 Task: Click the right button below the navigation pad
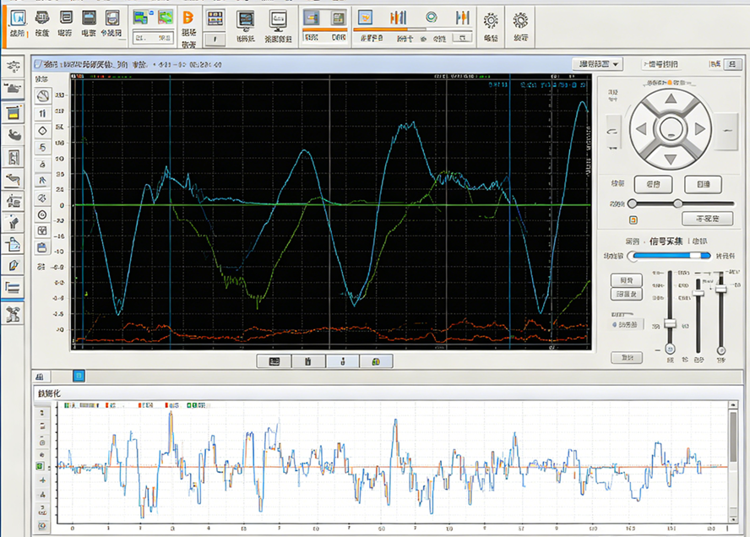[703, 184]
